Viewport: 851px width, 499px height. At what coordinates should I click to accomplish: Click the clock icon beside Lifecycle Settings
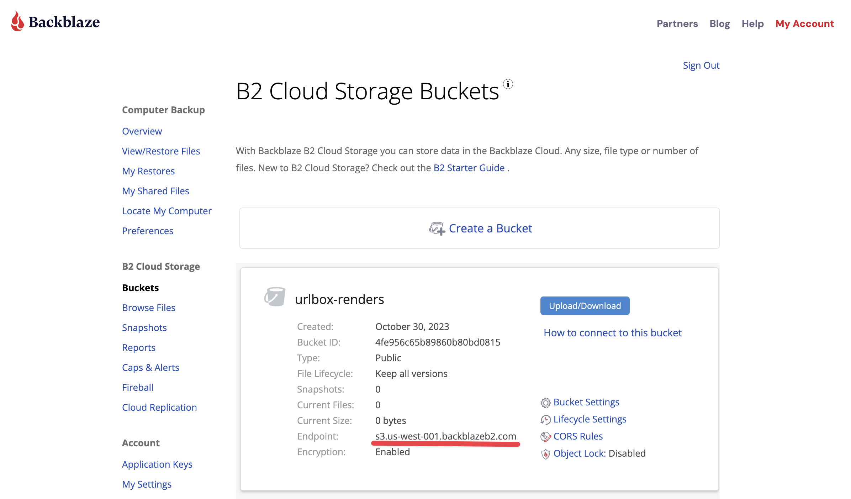click(545, 420)
